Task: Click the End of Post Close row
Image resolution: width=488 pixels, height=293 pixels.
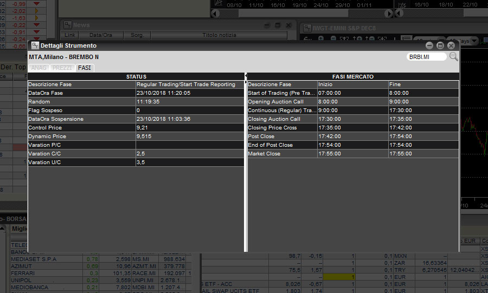Action: click(x=353, y=145)
